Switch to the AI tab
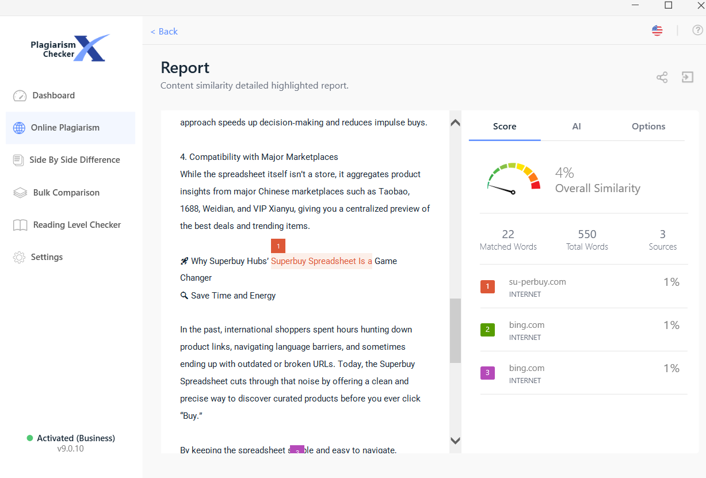Image resolution: width=706 pixels, height=478 pixels. pos(577,127)
